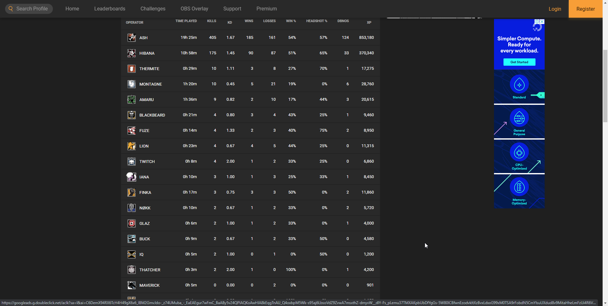Click the Login link
Image resolution: width=608 pixels, height=306 pixels.
[x=554, y=9]
